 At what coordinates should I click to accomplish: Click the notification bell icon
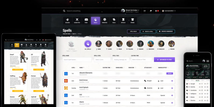pyautogui.click(x=156, y=11)
